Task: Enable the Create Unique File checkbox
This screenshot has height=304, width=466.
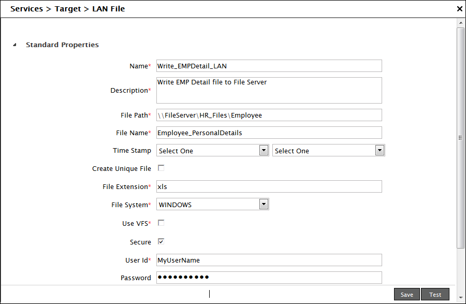Action: (x=161, y=168)
